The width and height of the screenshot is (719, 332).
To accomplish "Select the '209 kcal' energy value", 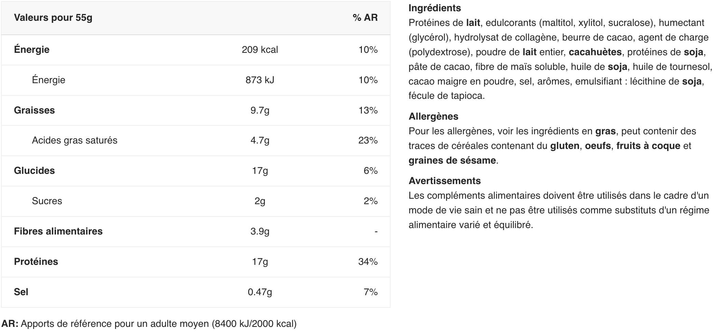I will pos(260,50).
